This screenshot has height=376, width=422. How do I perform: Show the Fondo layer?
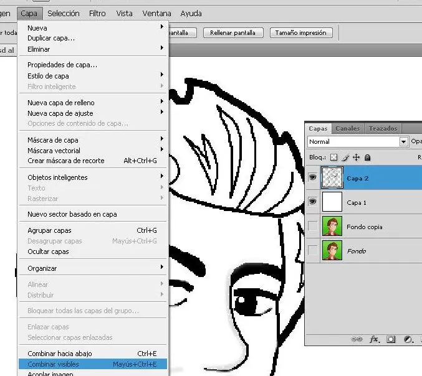(312, 250)
